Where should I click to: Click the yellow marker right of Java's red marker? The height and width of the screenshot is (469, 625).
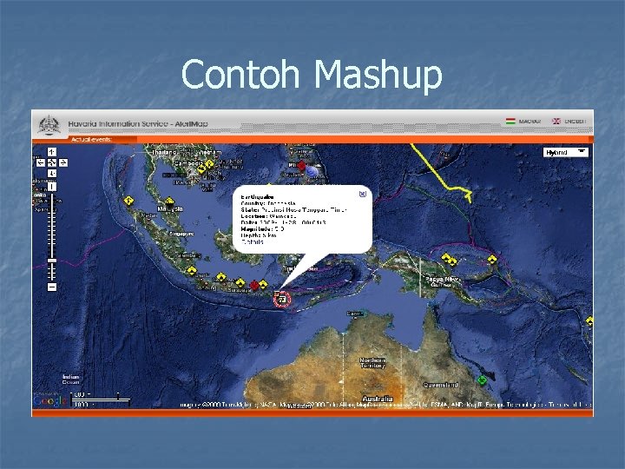[263, 284]
